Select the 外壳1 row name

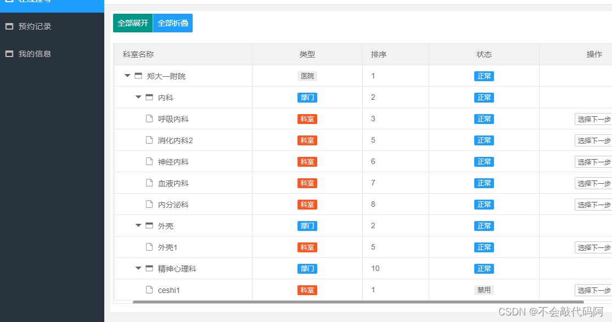click(x=167, y=247)
